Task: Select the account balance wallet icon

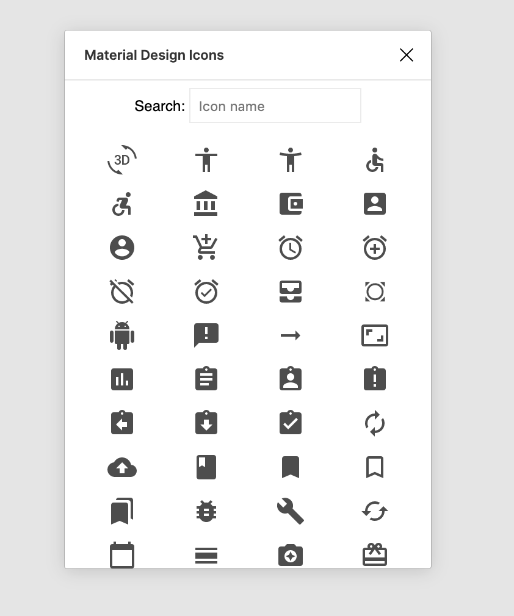Action: 291,204
